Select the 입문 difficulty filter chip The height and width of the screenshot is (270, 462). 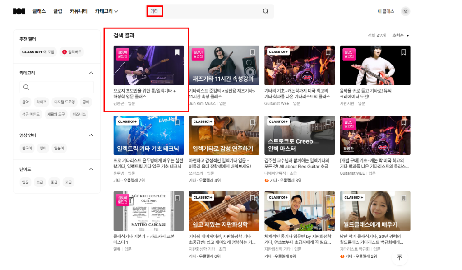25,182
